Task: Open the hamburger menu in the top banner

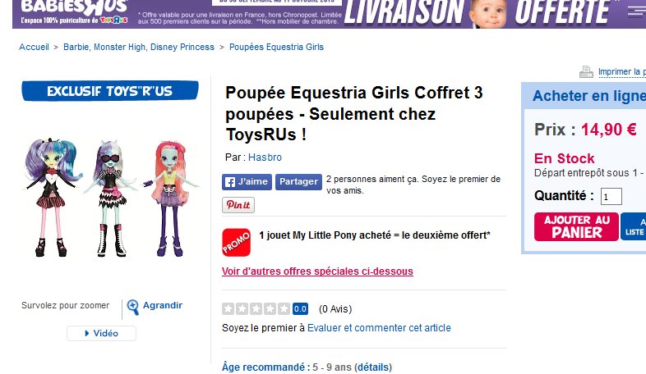Action: (x=636, y=12)
